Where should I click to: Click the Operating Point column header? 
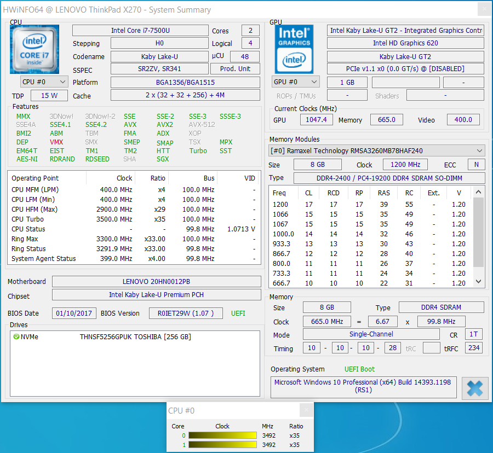(47, 178)
